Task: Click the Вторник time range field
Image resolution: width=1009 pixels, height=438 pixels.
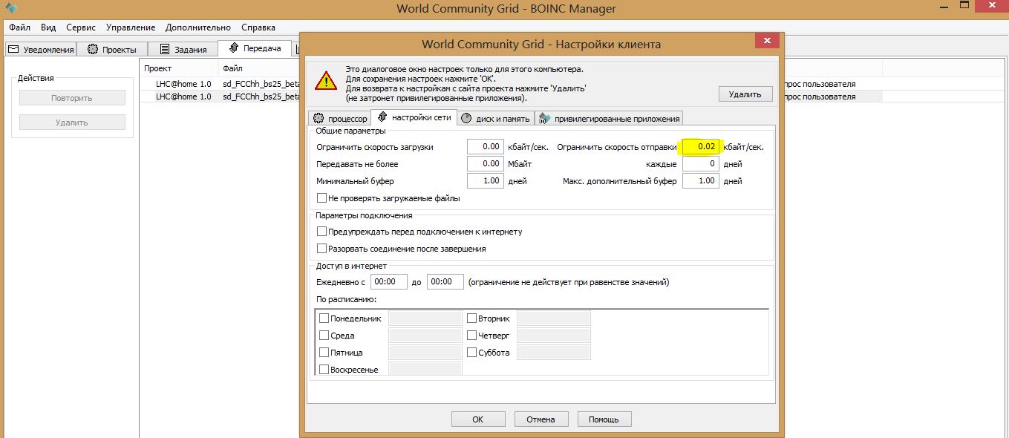Action: coord(554,318)
